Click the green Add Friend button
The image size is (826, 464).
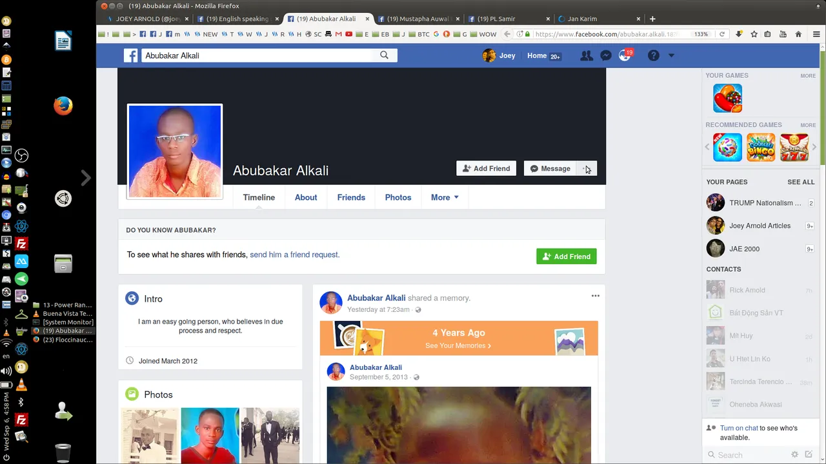tap(567, 256)
